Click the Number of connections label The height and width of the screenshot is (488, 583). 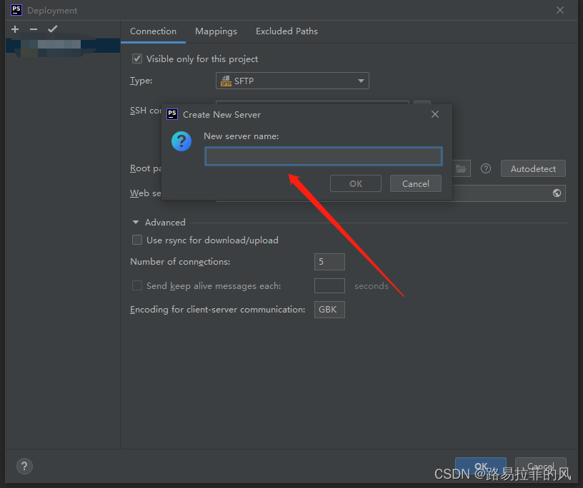click(180, 262)
